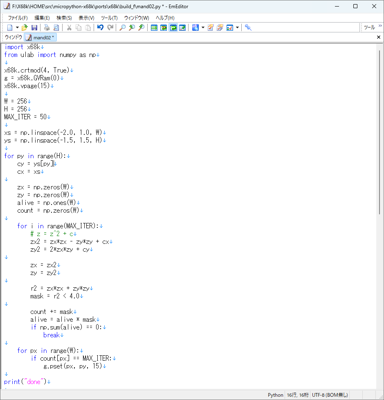The height and width of the screenshot is (400, 384).
Task: Click the line 'x68k.crtmod(4, True)'
Action: [37, 70]
